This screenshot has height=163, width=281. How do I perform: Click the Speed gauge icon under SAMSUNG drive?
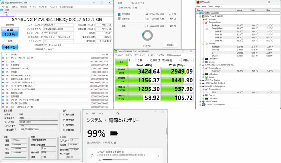pyautogui.click(x=207, y=77)
